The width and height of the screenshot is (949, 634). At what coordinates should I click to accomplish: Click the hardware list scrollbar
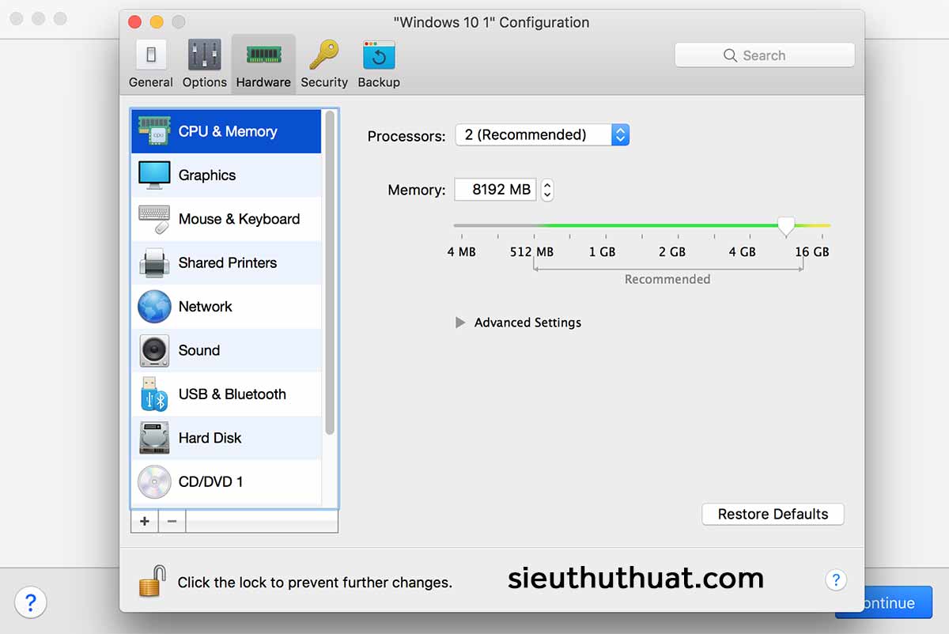click(x=330, y=273)
